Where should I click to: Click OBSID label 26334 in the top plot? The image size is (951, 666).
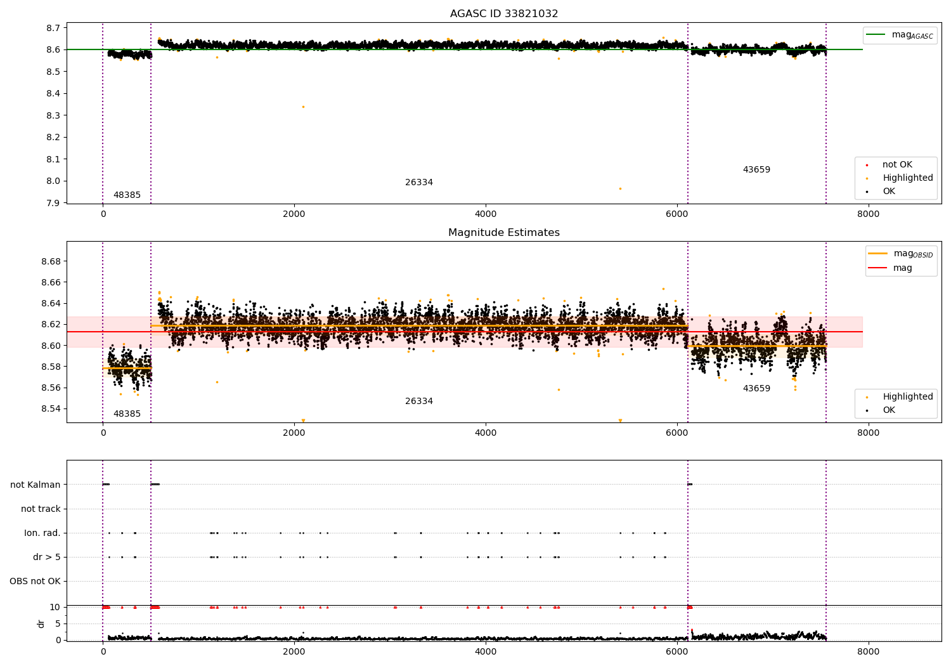(419, 183)
